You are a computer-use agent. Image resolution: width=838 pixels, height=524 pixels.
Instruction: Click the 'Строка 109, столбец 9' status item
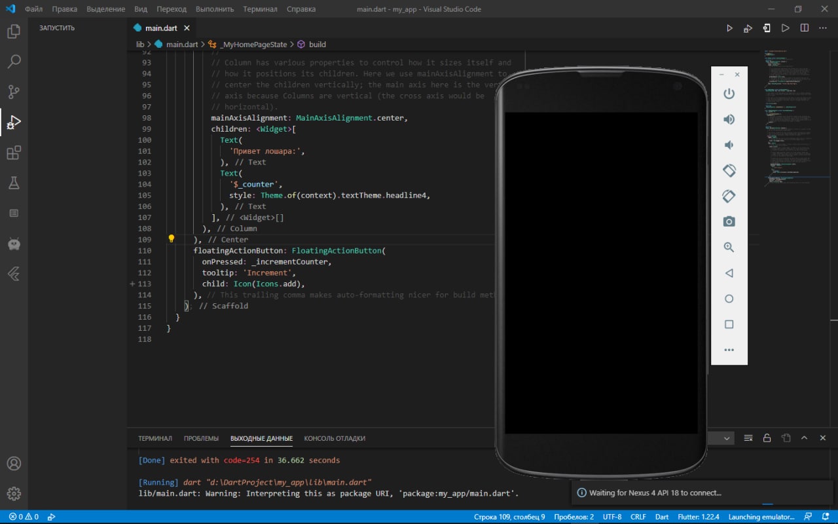[509, 517]
